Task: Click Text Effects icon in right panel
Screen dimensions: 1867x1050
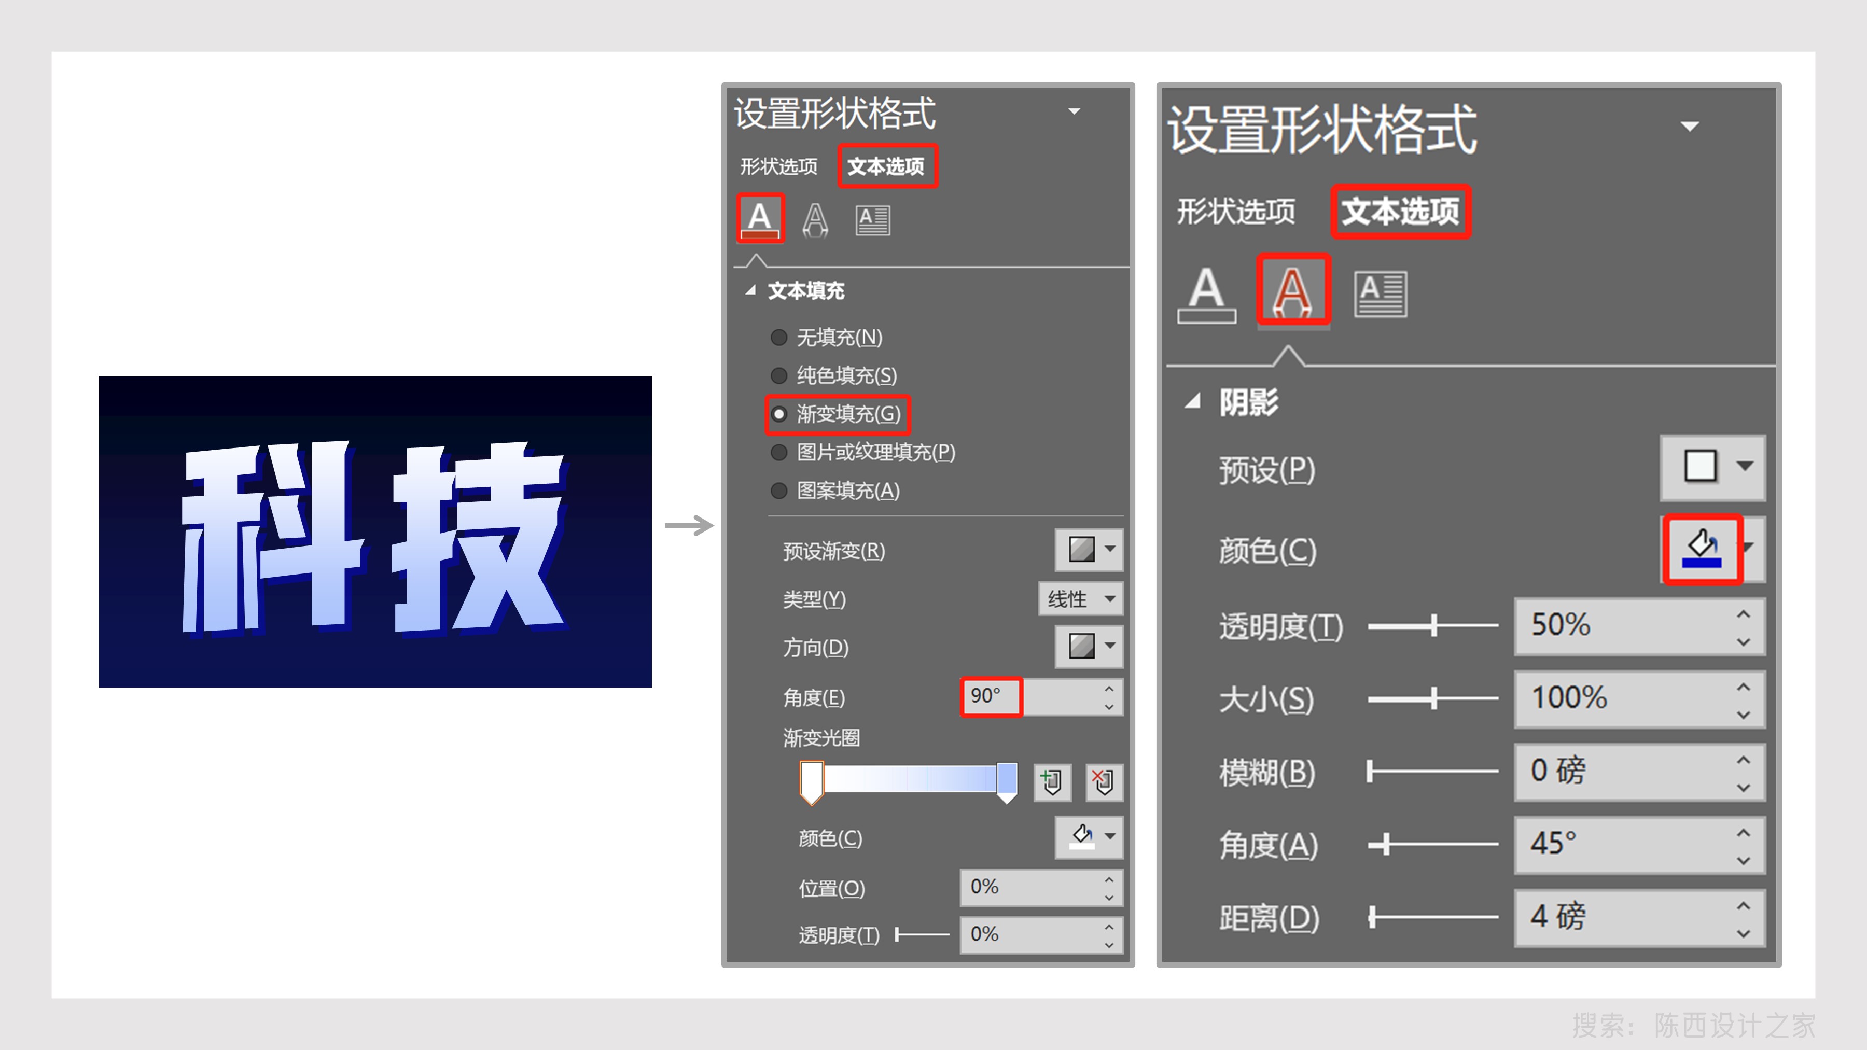Action: point(1293,290)
